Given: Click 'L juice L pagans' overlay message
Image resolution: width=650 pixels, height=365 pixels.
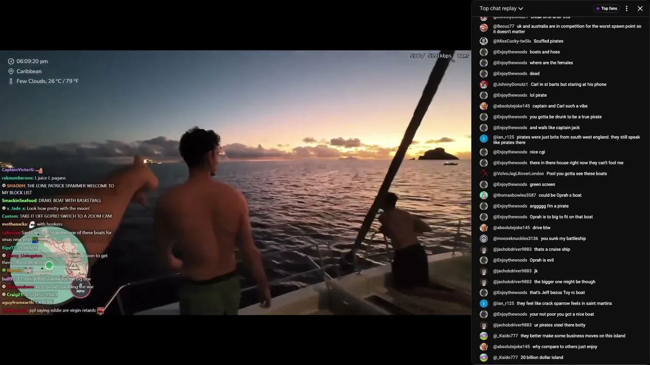Looking at the screenshot, I should (50, 178).
